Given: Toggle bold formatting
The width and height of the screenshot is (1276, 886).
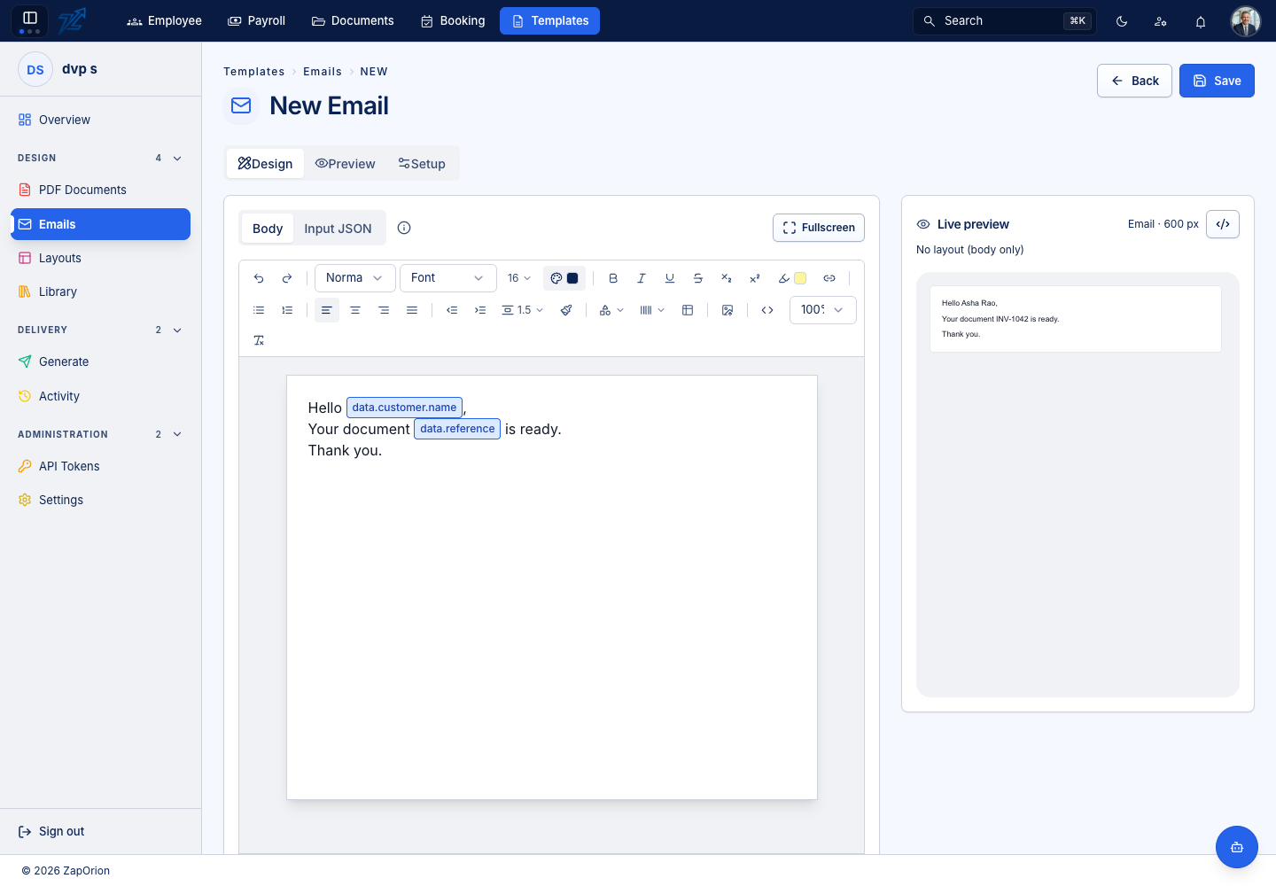Looking at the screenshot, I should tap(613, 278).
